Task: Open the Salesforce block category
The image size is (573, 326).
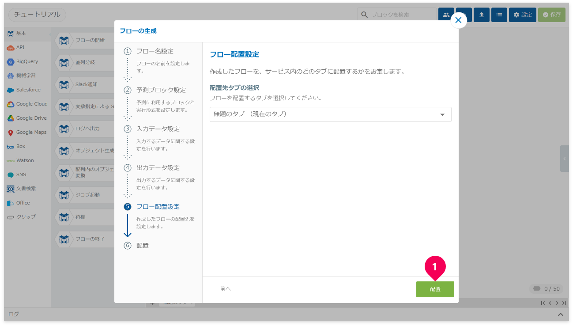Action: pyautogui.click(x=27, y=90)
